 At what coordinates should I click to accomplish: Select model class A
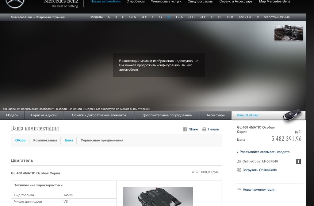click(x=109, y=17)
